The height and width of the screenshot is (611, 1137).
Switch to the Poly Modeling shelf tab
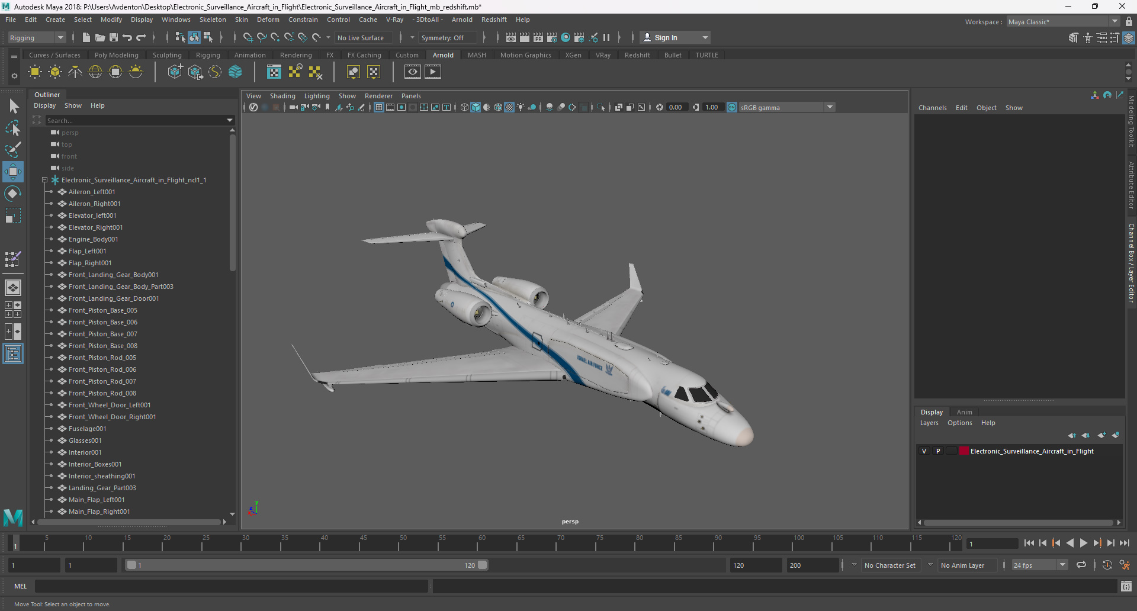tap(117, 55)
